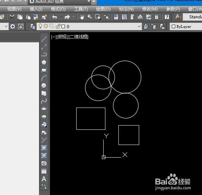
Task: Select the Line draw tool
Action: click(44, 39)
